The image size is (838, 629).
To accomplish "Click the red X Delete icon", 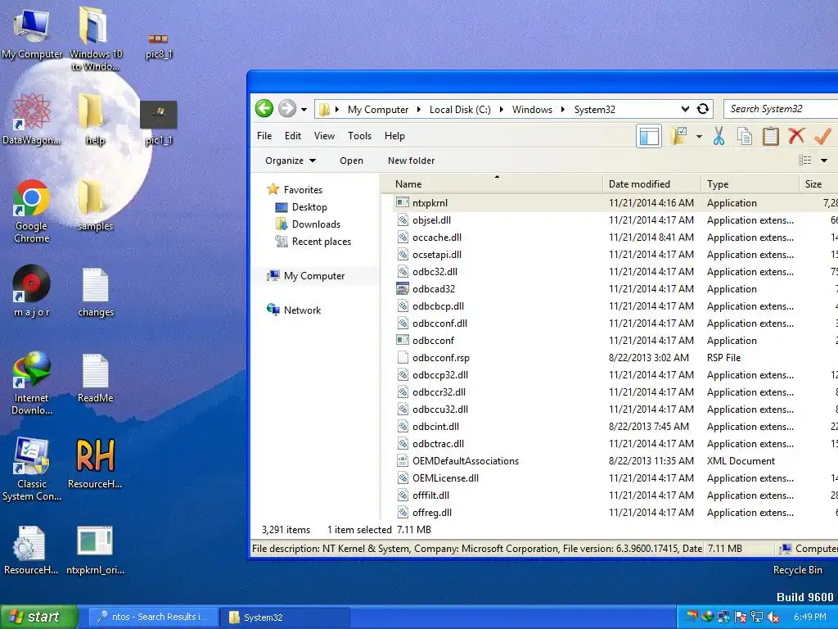I will click(x=796, y=136).
